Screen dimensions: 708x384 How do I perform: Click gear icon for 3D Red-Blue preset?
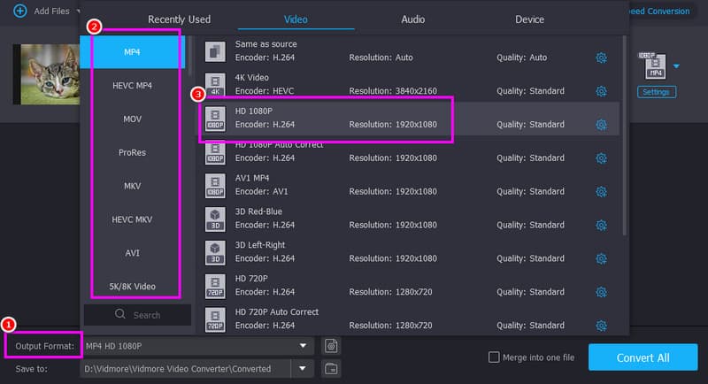[601, 225]
